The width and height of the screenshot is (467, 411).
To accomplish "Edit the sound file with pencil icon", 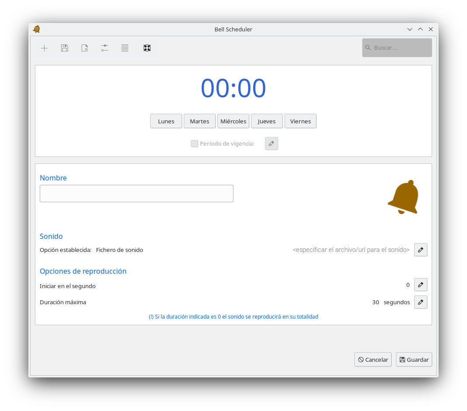I will [420, 250].
